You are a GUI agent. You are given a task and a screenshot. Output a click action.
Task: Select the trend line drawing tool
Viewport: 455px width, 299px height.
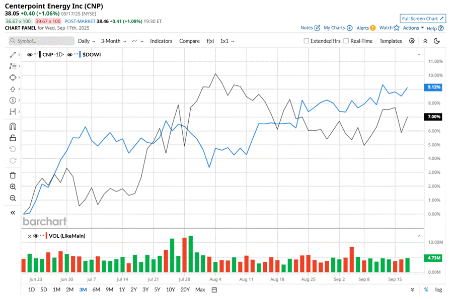click(13, 55)
